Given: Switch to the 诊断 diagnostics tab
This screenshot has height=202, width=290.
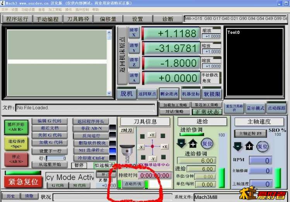Looking at the screenshot, I should point(168,19).
